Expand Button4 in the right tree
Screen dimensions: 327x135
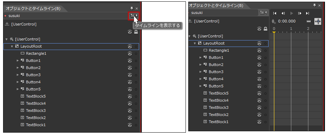[201, 79]
